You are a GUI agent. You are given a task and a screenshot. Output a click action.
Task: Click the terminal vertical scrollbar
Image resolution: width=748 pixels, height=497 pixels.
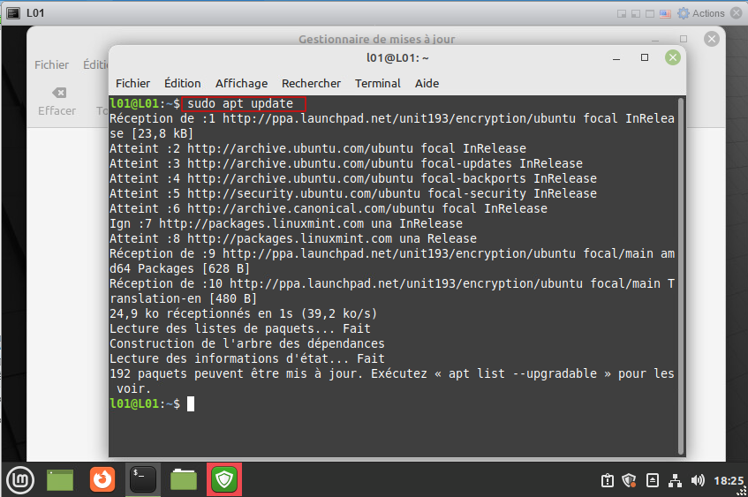point(680,265)
